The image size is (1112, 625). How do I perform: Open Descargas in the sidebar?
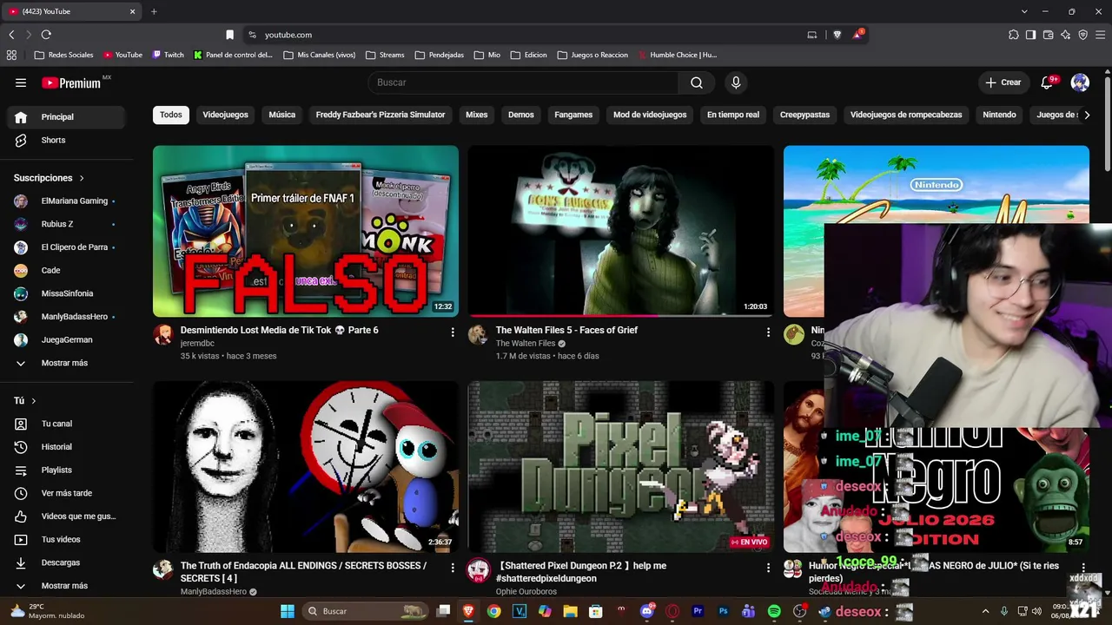tap(66, 562)
